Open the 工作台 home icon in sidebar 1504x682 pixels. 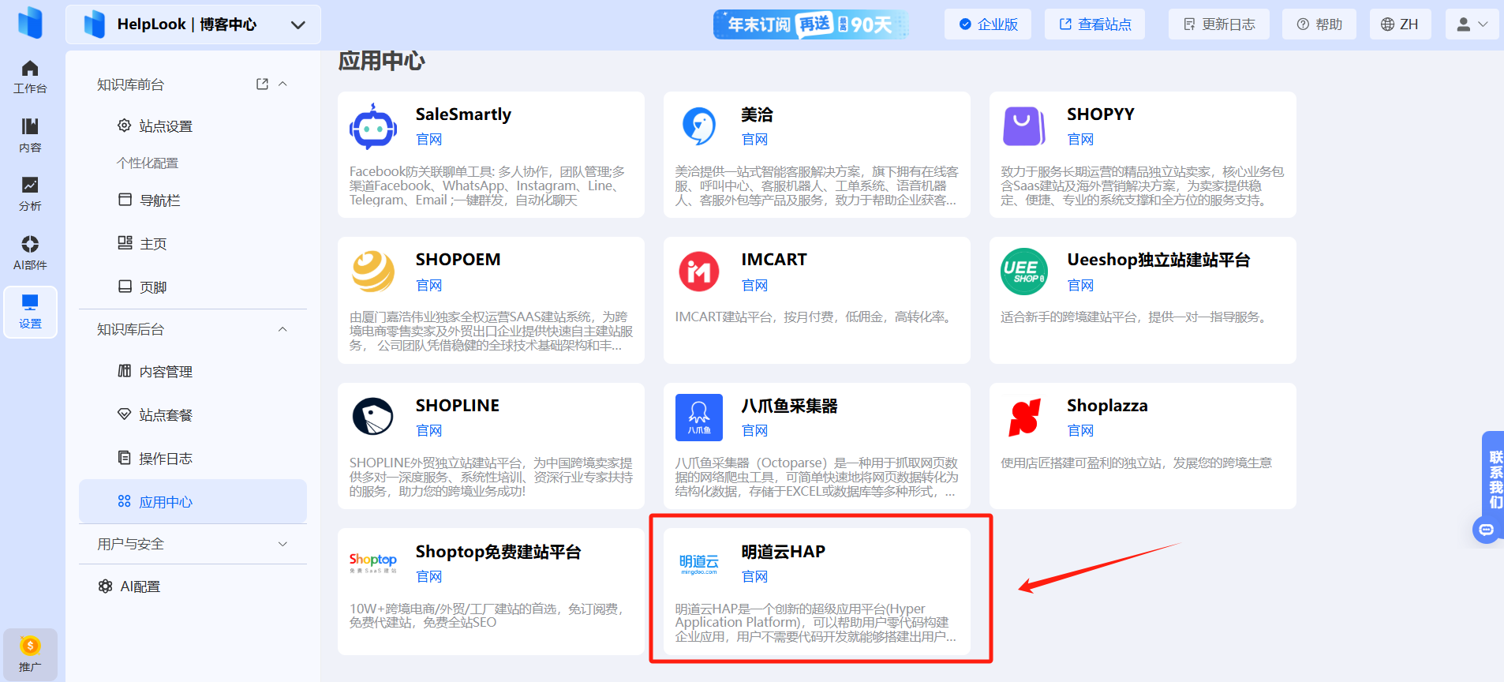30,77
